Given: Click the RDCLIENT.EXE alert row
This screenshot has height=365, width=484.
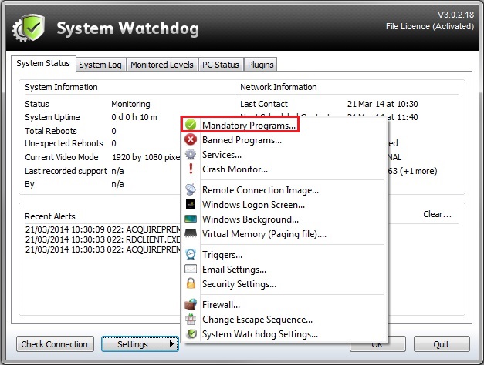Looking at the screenshot, I should [103, 239].
